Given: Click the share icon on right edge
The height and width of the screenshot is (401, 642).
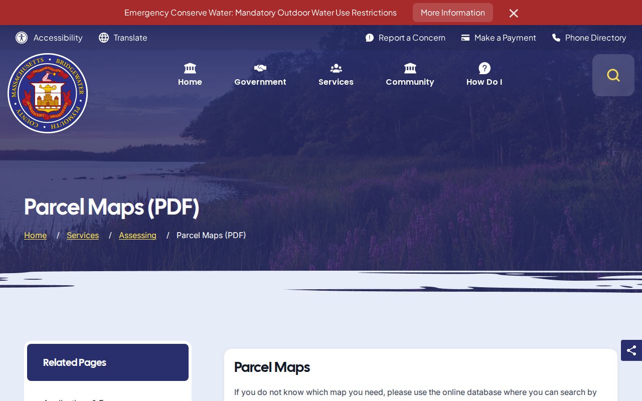Looking at the screenshot, I should coord(631,350).
